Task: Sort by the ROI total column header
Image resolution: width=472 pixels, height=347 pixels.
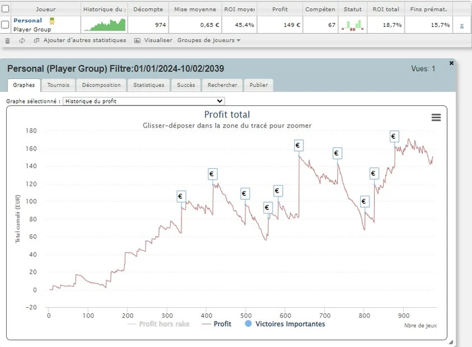Action: (386, 9)
